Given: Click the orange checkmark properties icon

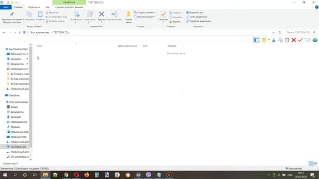Looking at the screenshot, I should pyautogui.click(x=300, y=40).
